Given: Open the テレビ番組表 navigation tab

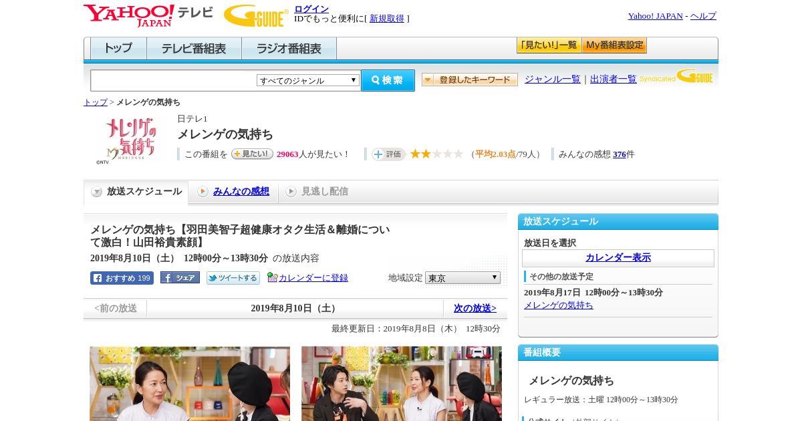Looking at the screenshot, I should pyautogui.click(x=194, y=49).
